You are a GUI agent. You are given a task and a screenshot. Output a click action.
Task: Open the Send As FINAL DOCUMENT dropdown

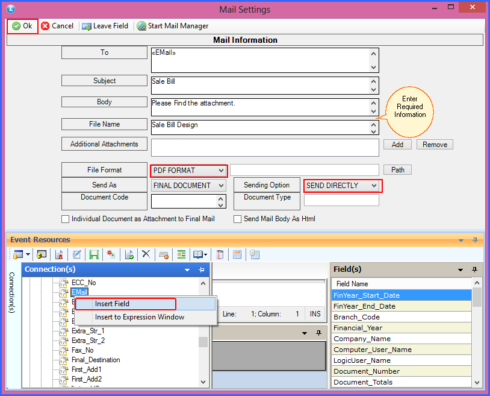pyautogui.click(x=189, y=186)
